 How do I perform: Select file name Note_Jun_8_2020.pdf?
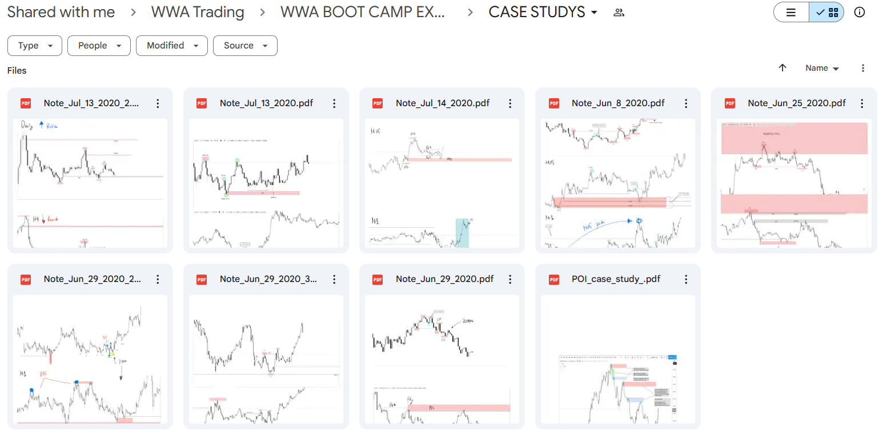click(x=618, y=103)
